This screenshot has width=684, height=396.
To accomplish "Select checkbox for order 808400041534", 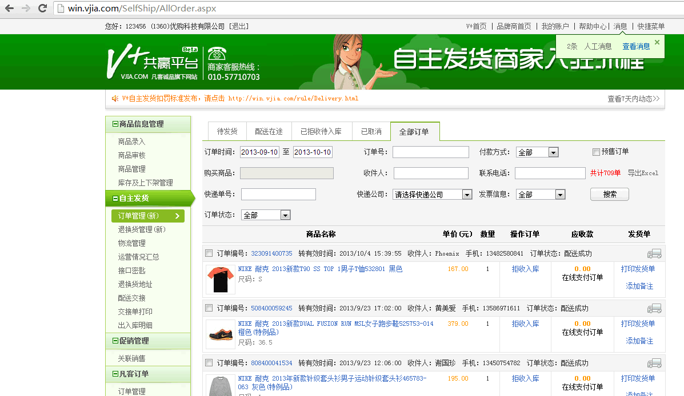I will 209,363.
